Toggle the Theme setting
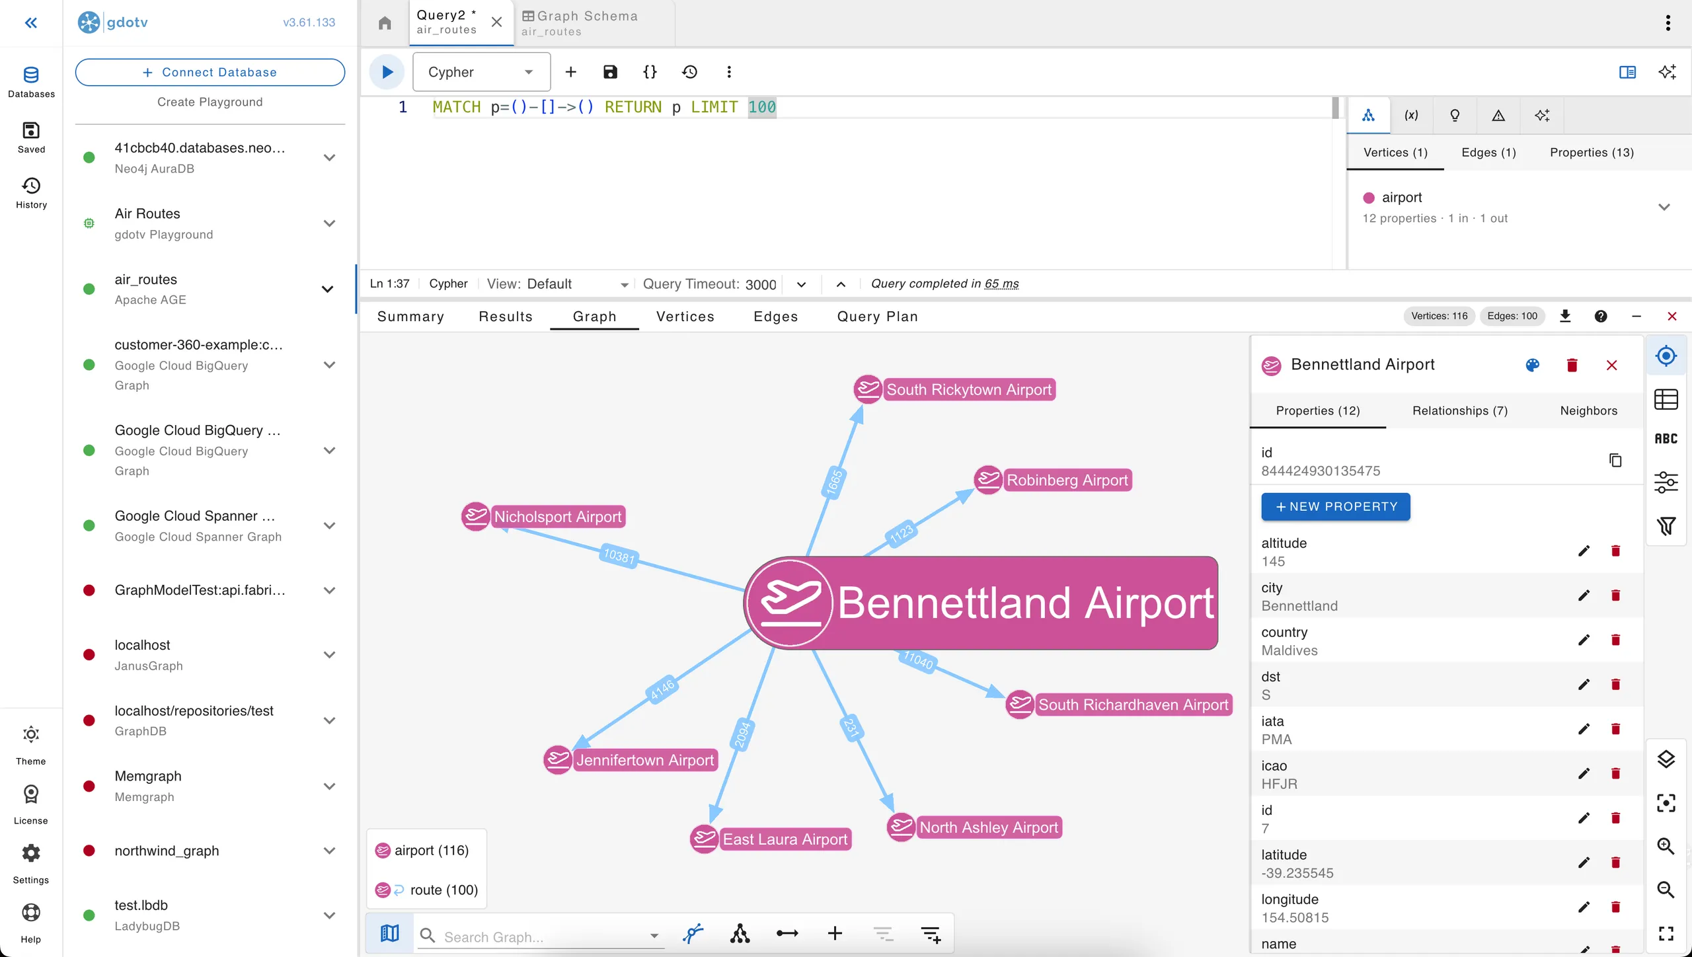This screenshot has height=957, width=1692. coord(31,746)
